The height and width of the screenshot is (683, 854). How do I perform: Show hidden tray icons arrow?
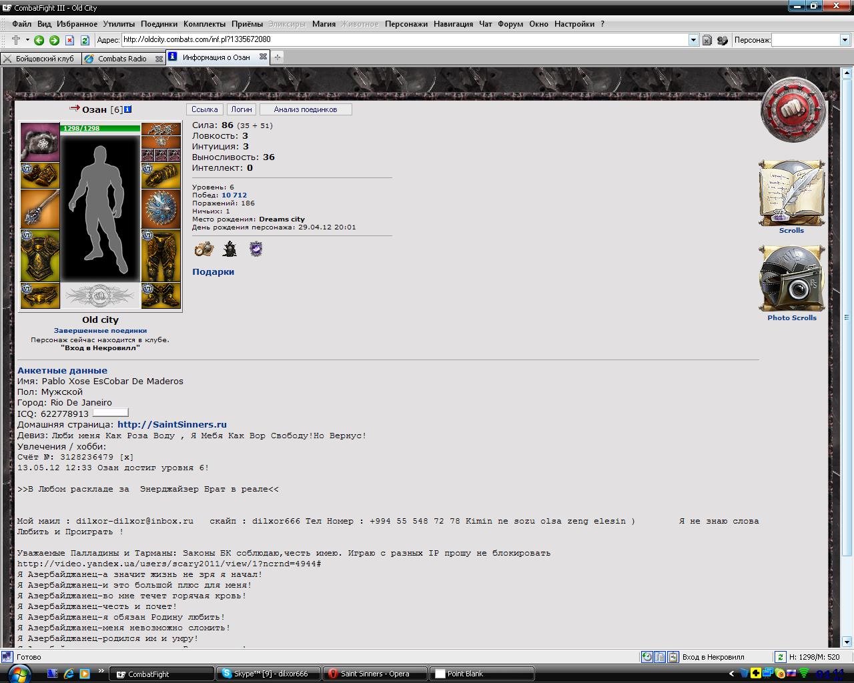click(x=732, y=674)
